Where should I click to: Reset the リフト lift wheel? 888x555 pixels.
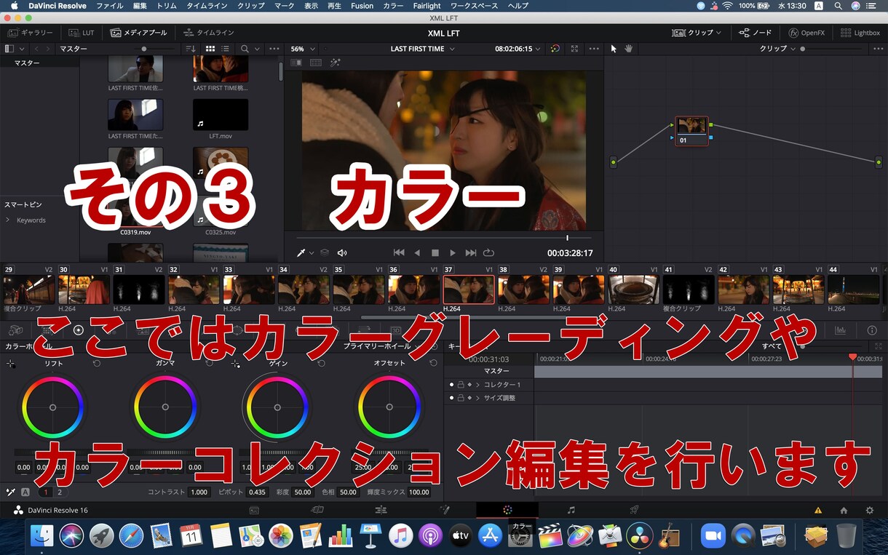pos(97,363)
